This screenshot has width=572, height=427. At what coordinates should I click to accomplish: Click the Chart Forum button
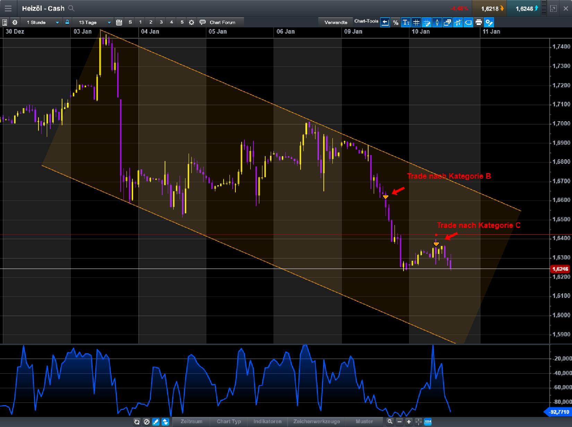(222, 22)
